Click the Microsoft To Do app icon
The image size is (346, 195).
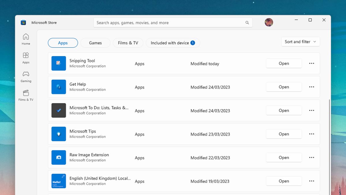(x=59, y=110)
